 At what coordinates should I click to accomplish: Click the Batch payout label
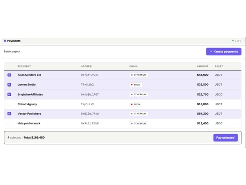click(x=12, y=52)
